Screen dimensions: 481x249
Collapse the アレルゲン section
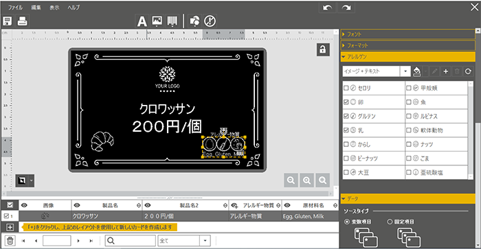tap(407, 57)
